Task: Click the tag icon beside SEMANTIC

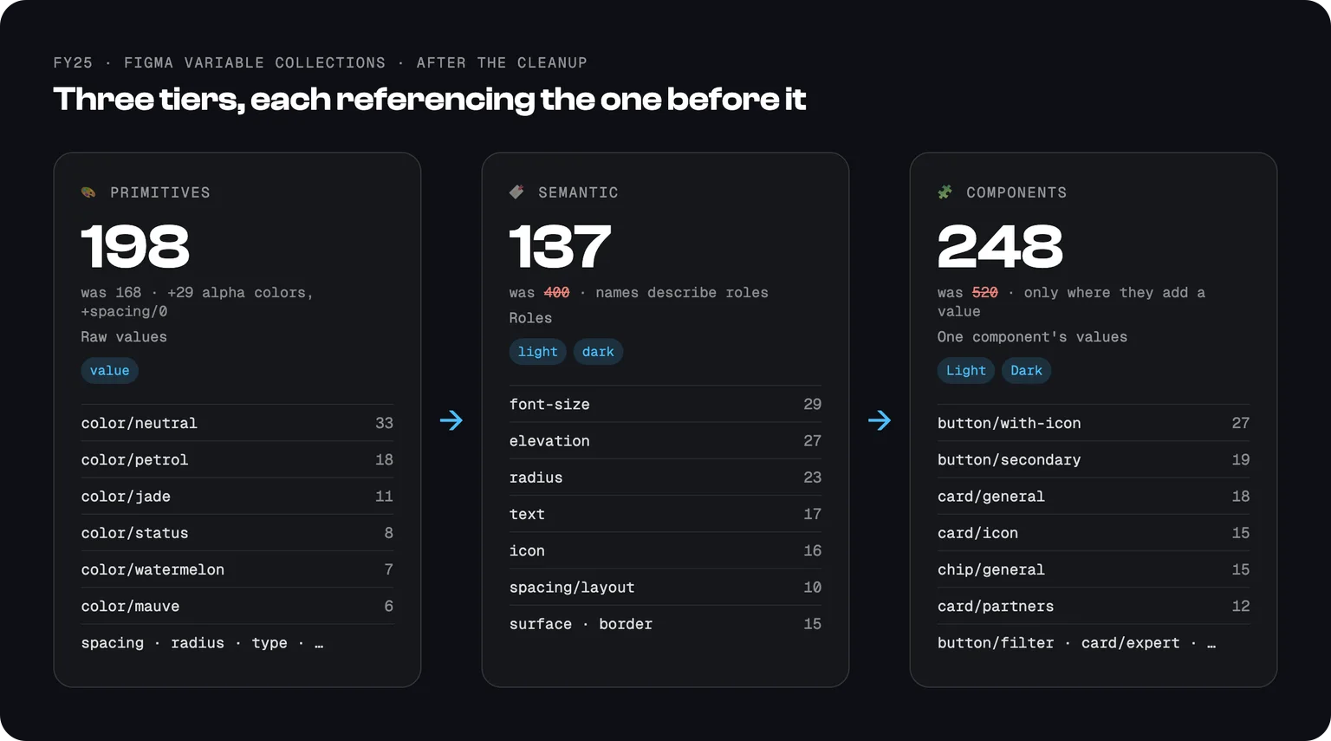Action: coord(516,192)
